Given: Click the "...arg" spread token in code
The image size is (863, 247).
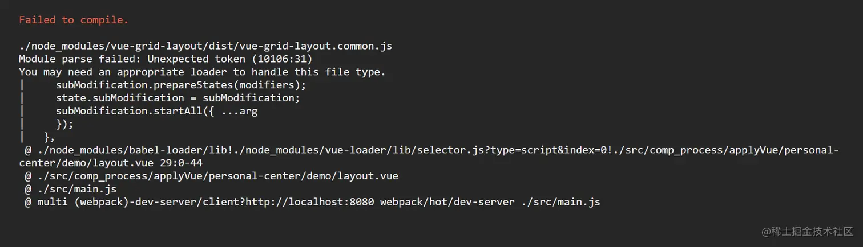Looking at the screenshot, I should click(x=240, y=112).
